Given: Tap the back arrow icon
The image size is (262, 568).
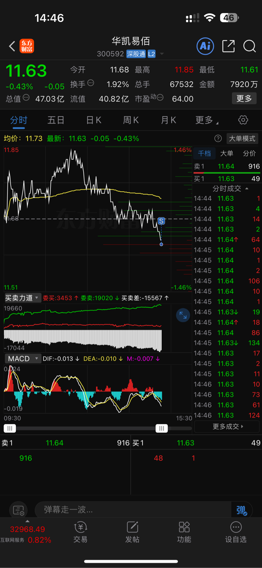Looking at the screenshot, I should point(12,46).
